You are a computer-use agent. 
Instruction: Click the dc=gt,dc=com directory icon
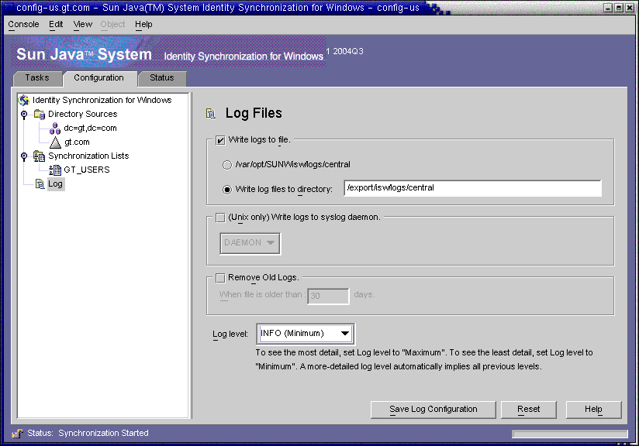coord(55,129)
